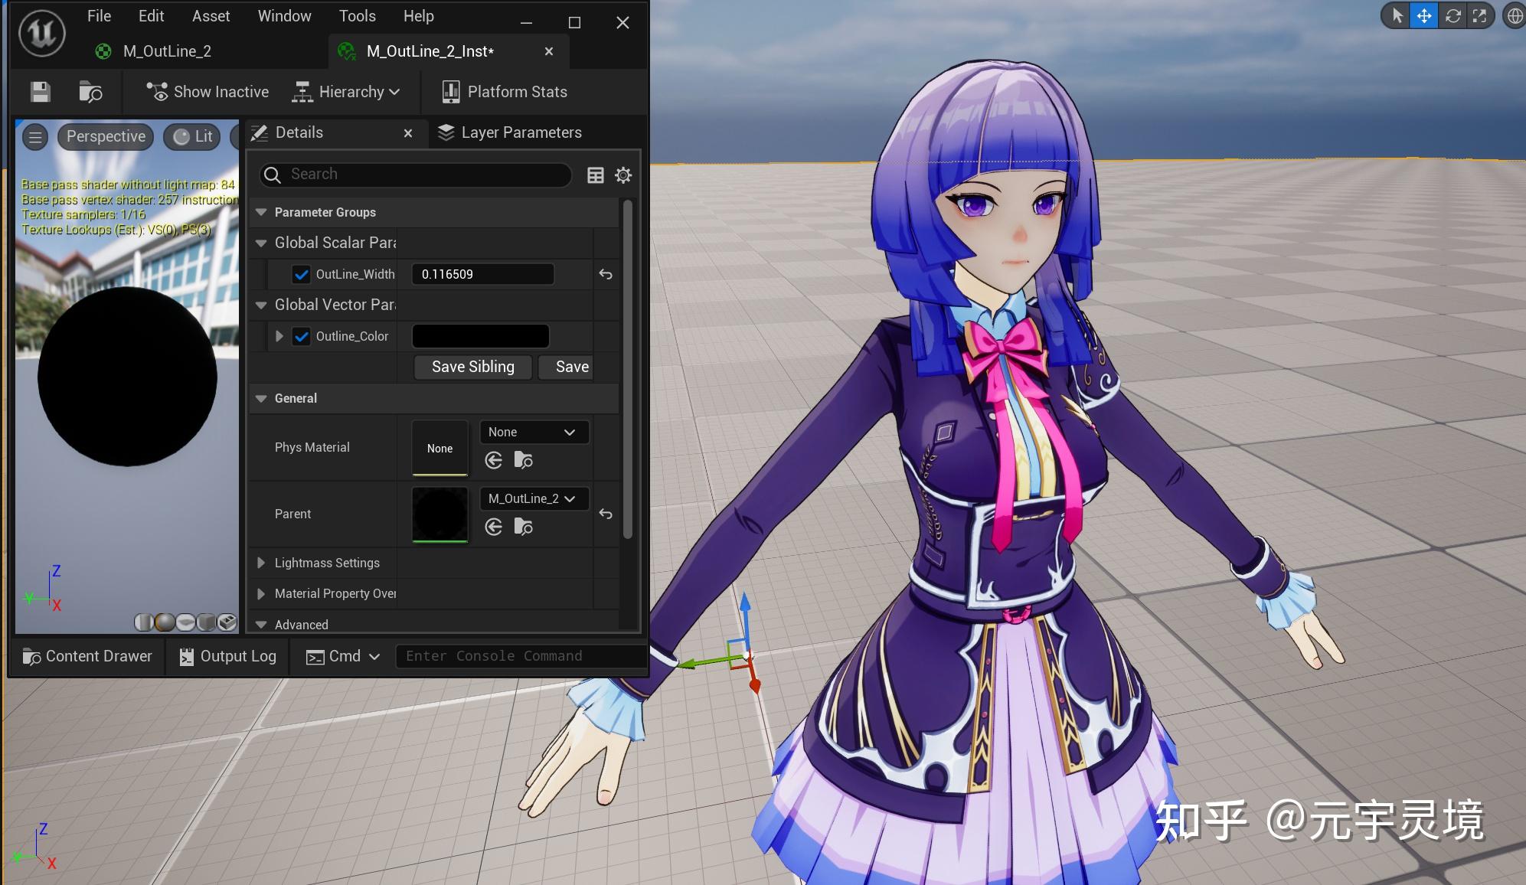Open the Content Drawer

point(87,656)
